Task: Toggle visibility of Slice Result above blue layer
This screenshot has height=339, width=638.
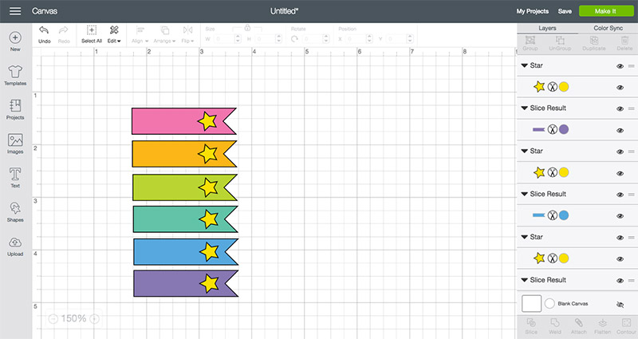Action: tap(620, 195)
